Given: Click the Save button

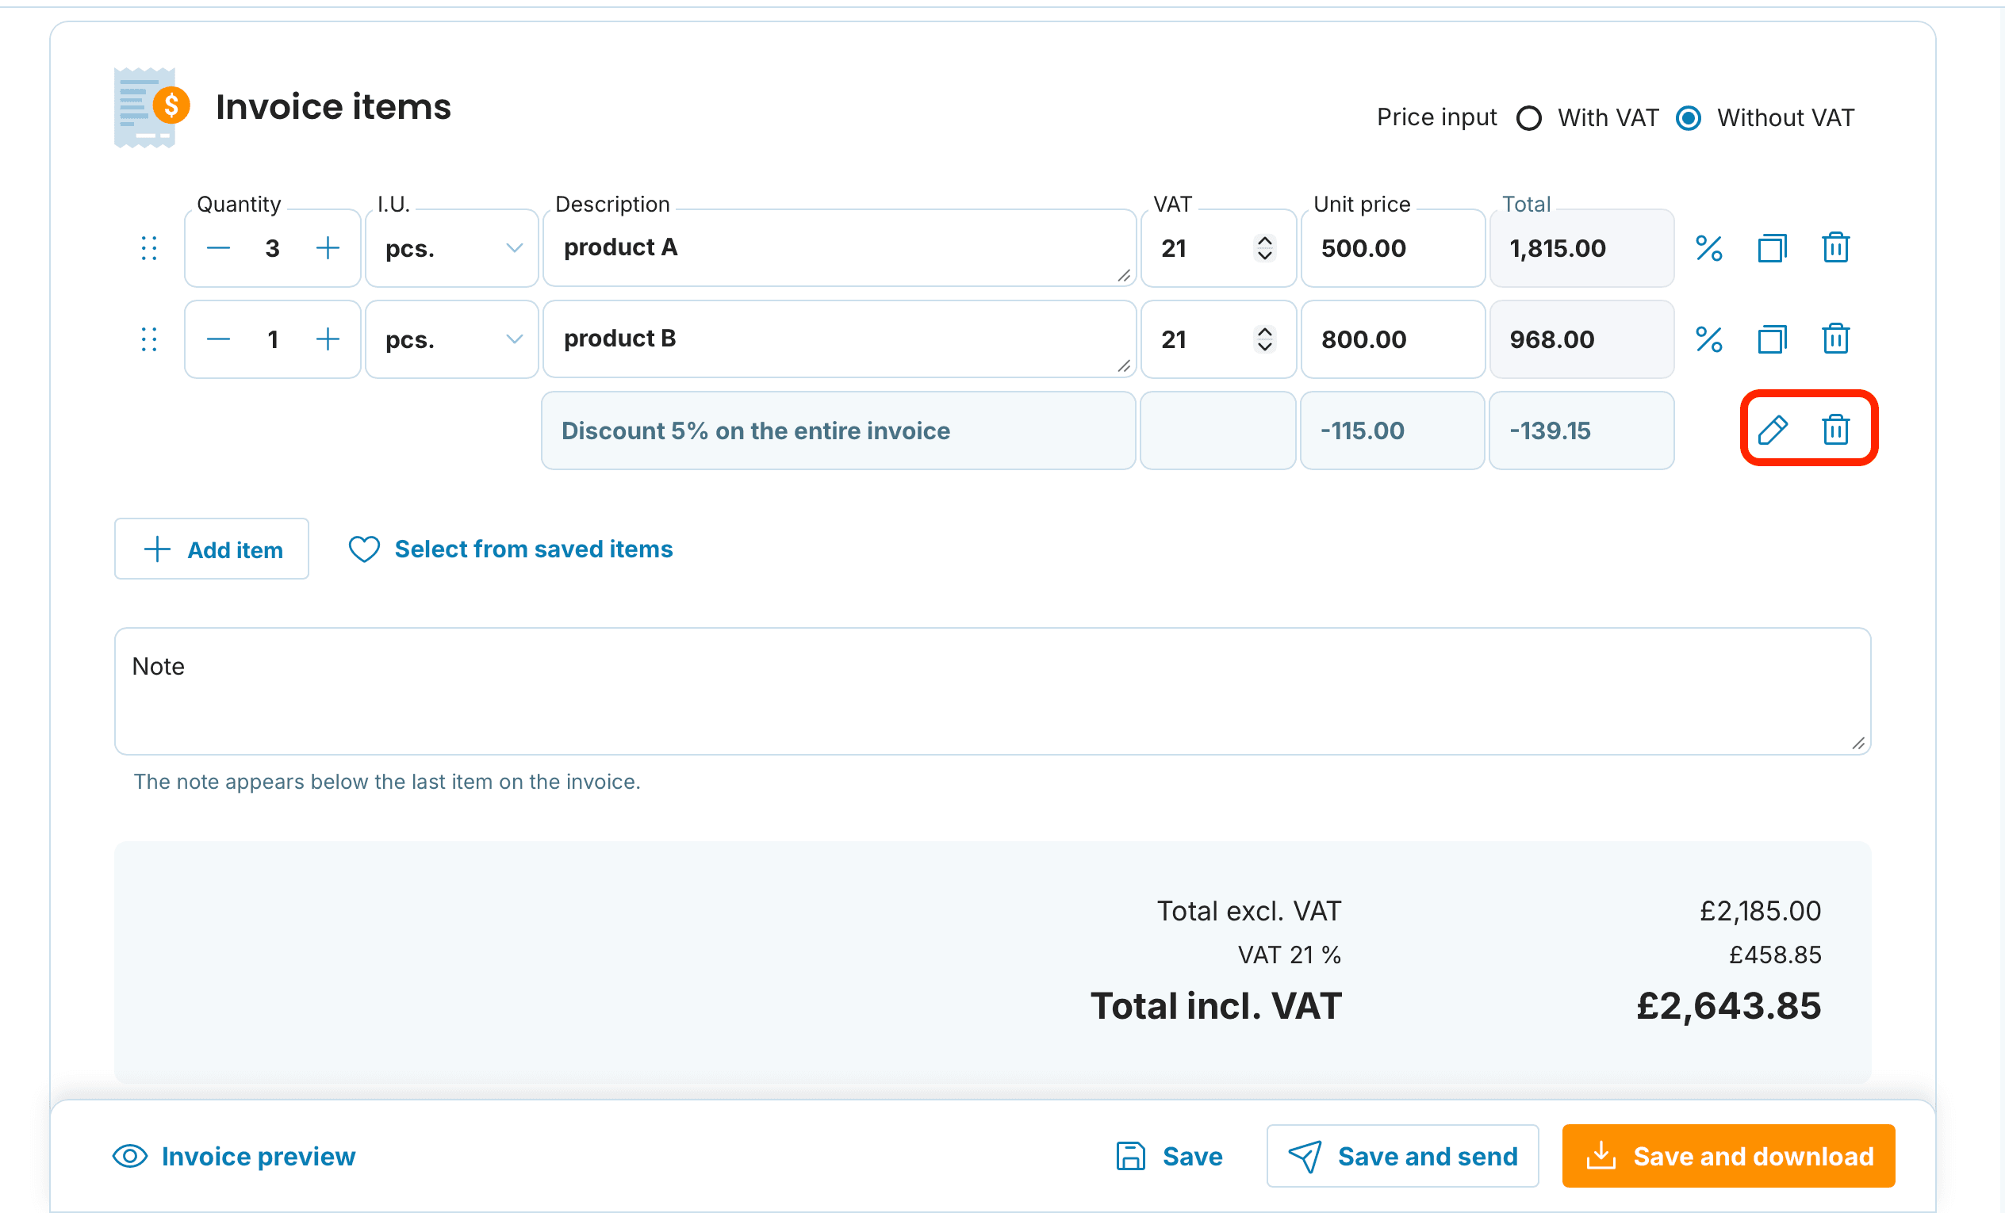Looking at the screenshot, I should 1168,1156.
